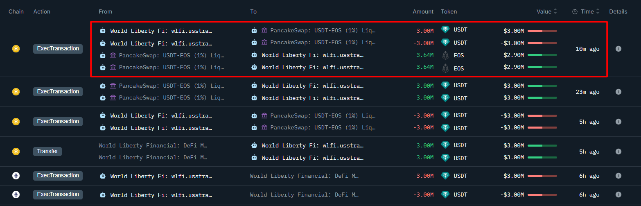Viewport: 641px width, 206px height.
Task: Sort by Value using the header arrows
Action: pos(555,12)
